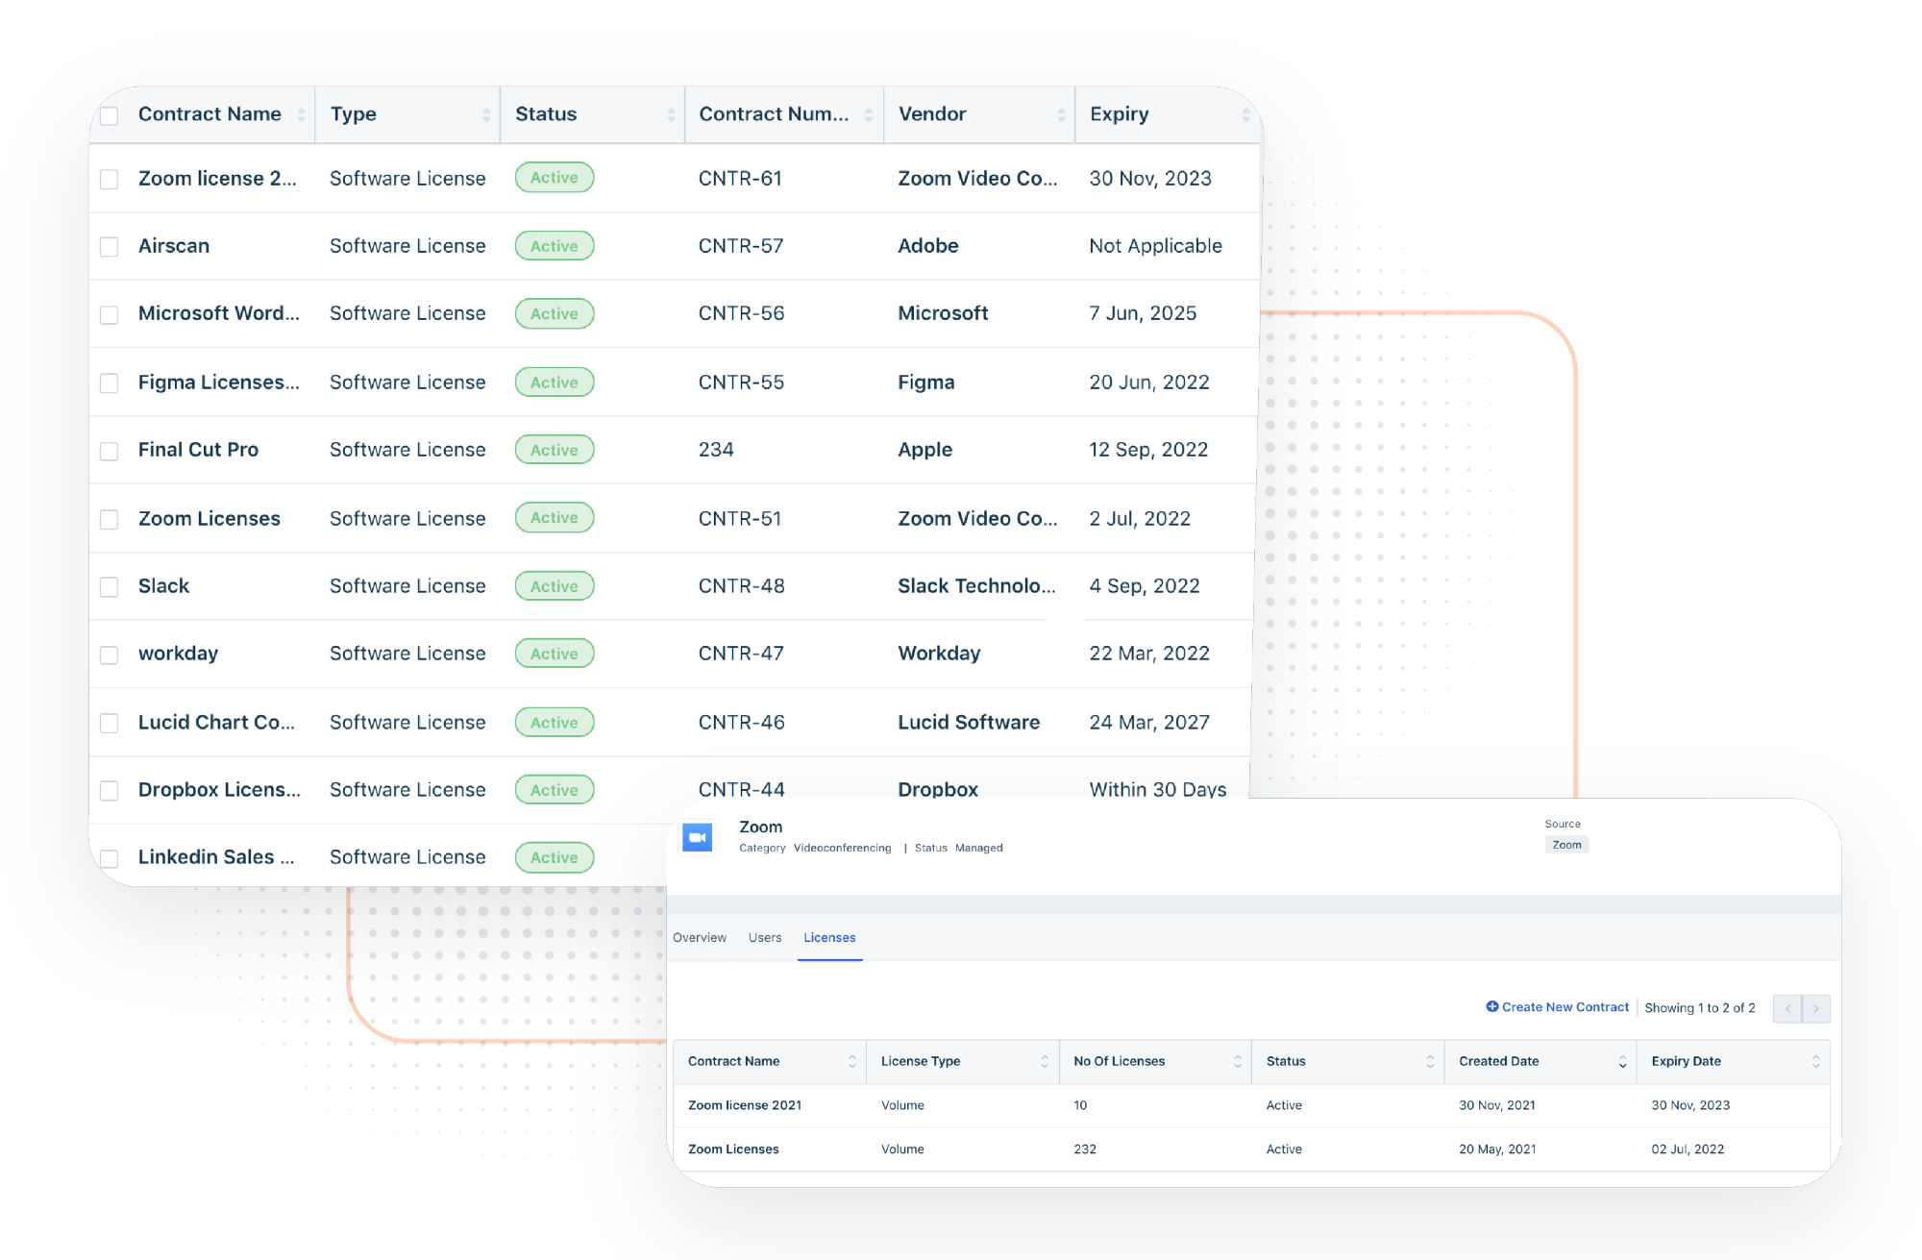Click the plus icon beside Create New Contract

click(1492, 1006)
